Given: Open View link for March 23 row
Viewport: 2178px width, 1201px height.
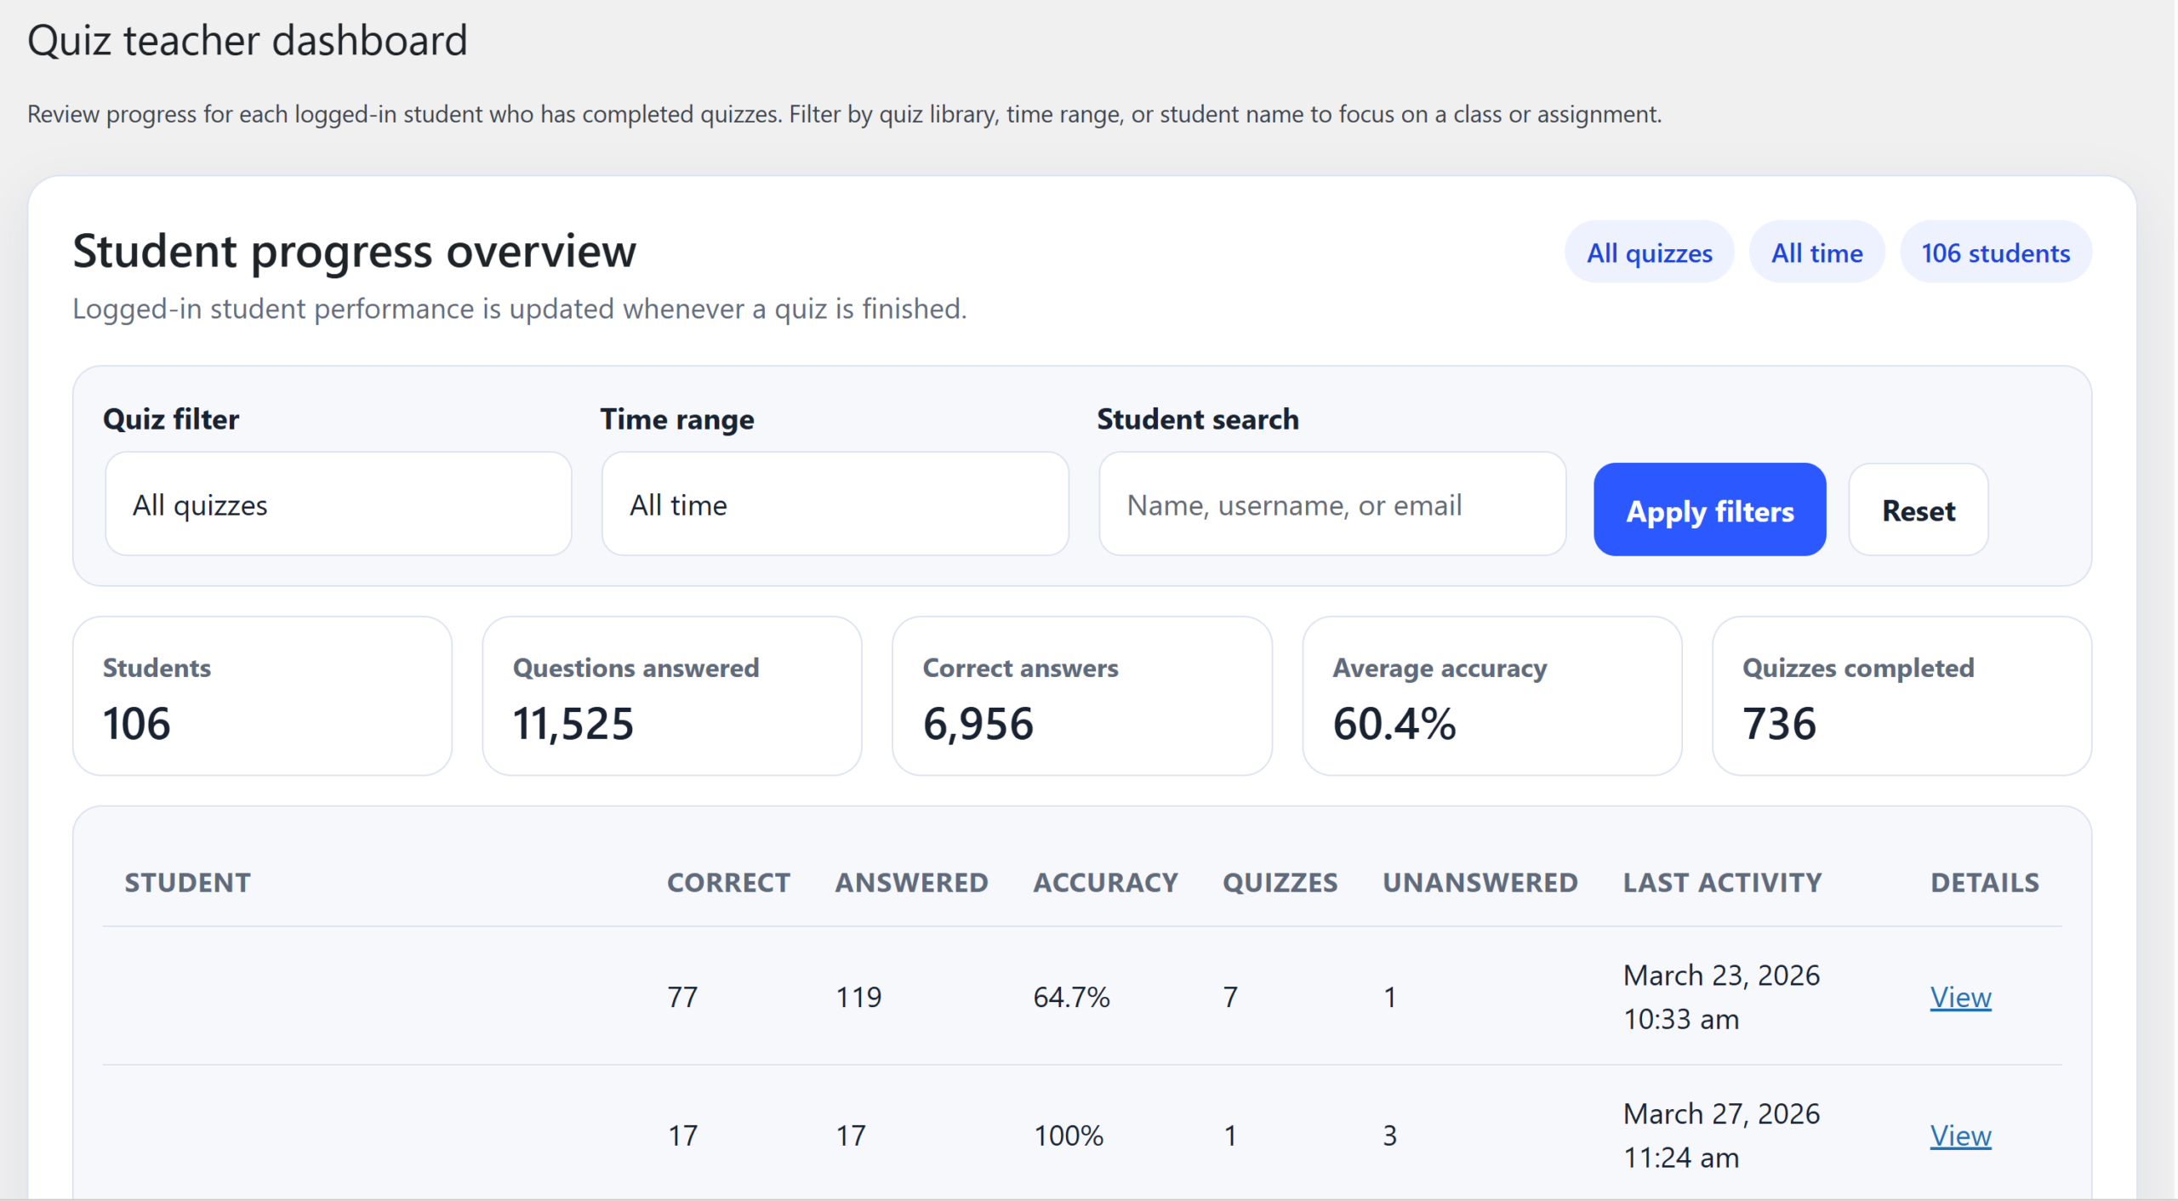Looking at the screenshot, I should click(x=1959, y=997).
